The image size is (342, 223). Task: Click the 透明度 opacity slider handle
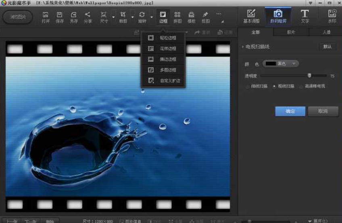pos(309,75)
